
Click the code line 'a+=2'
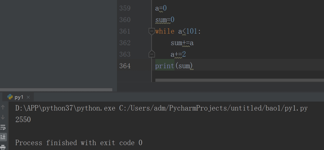(x=178, y=54)
